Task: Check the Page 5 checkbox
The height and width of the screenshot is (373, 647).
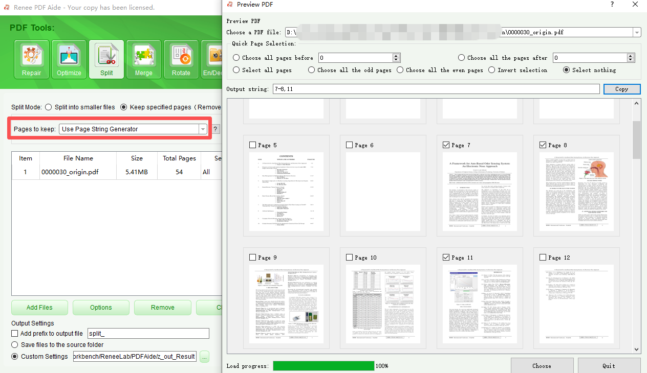Action: [x=253, y=145]
